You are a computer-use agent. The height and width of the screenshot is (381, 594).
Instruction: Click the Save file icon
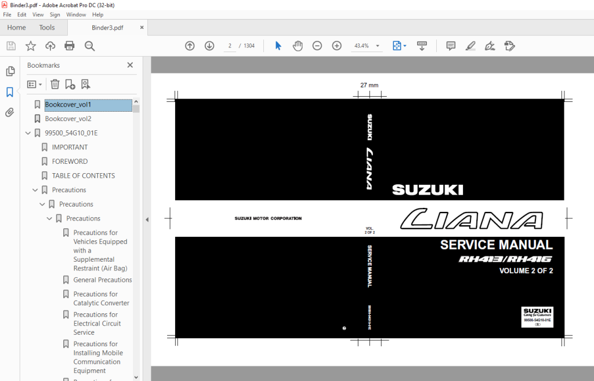click(x=11, y=46)
